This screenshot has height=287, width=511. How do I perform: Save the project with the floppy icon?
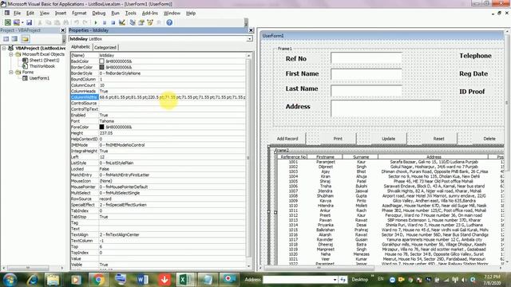(29, 22)
